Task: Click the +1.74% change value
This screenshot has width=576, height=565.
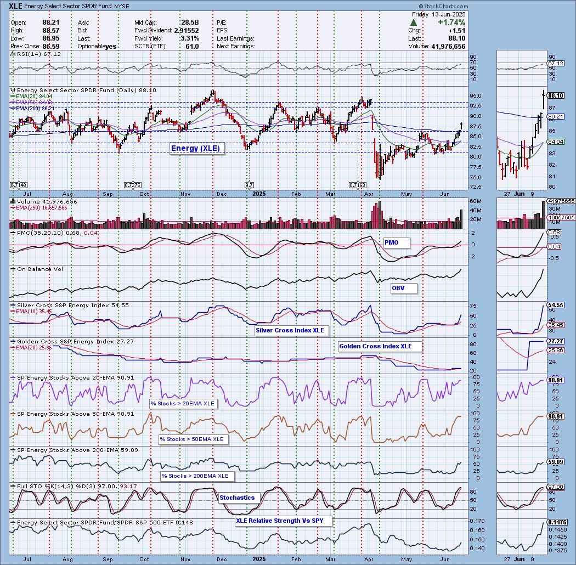Action: click(451, 22)
